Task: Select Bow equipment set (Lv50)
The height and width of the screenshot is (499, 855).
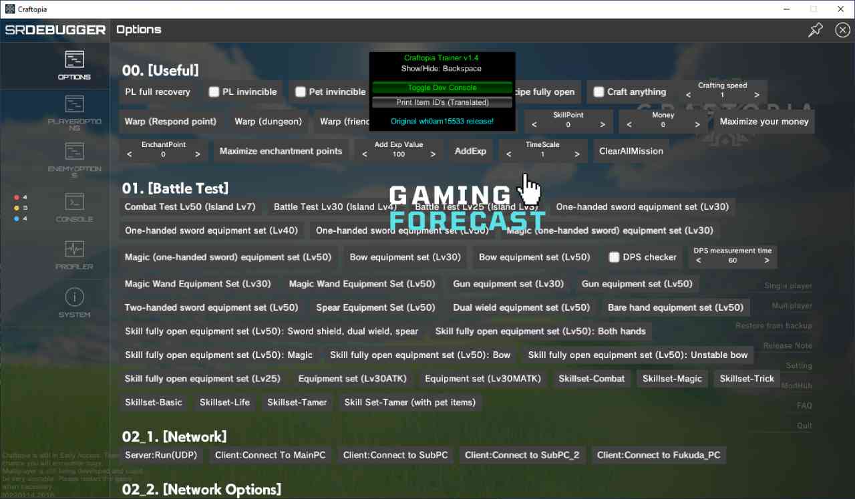Action: click(x=534, y=257)
